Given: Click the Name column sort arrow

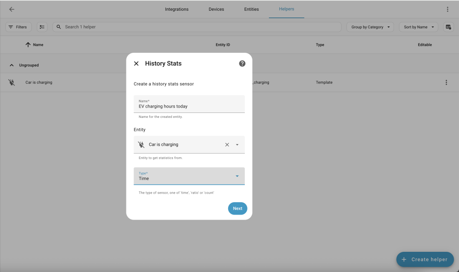Looking at the screenshot, I should coord(28,45).
